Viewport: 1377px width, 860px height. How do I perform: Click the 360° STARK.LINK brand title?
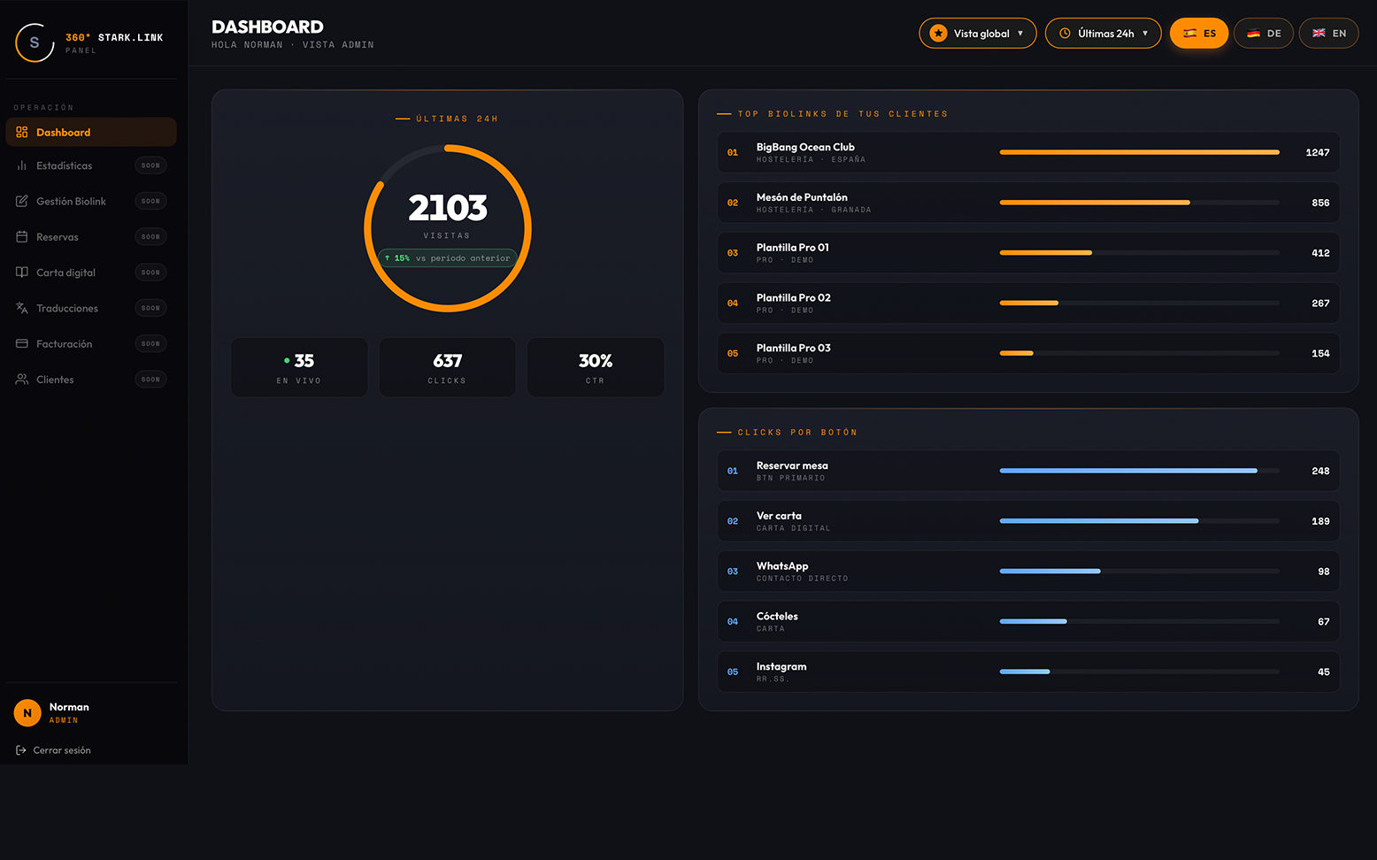[114, 37]
